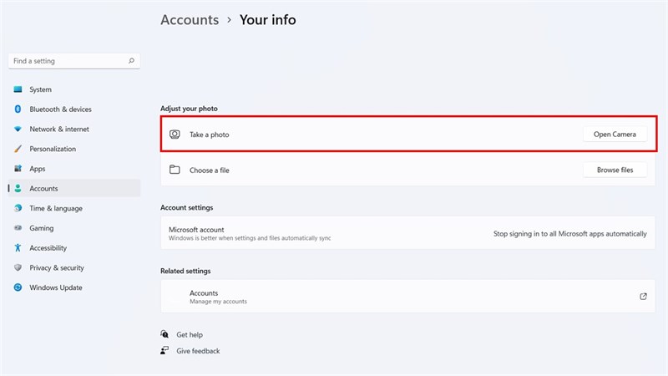Click the Related settings heading
The image size is (668, 376).
[x=185, y=271]
